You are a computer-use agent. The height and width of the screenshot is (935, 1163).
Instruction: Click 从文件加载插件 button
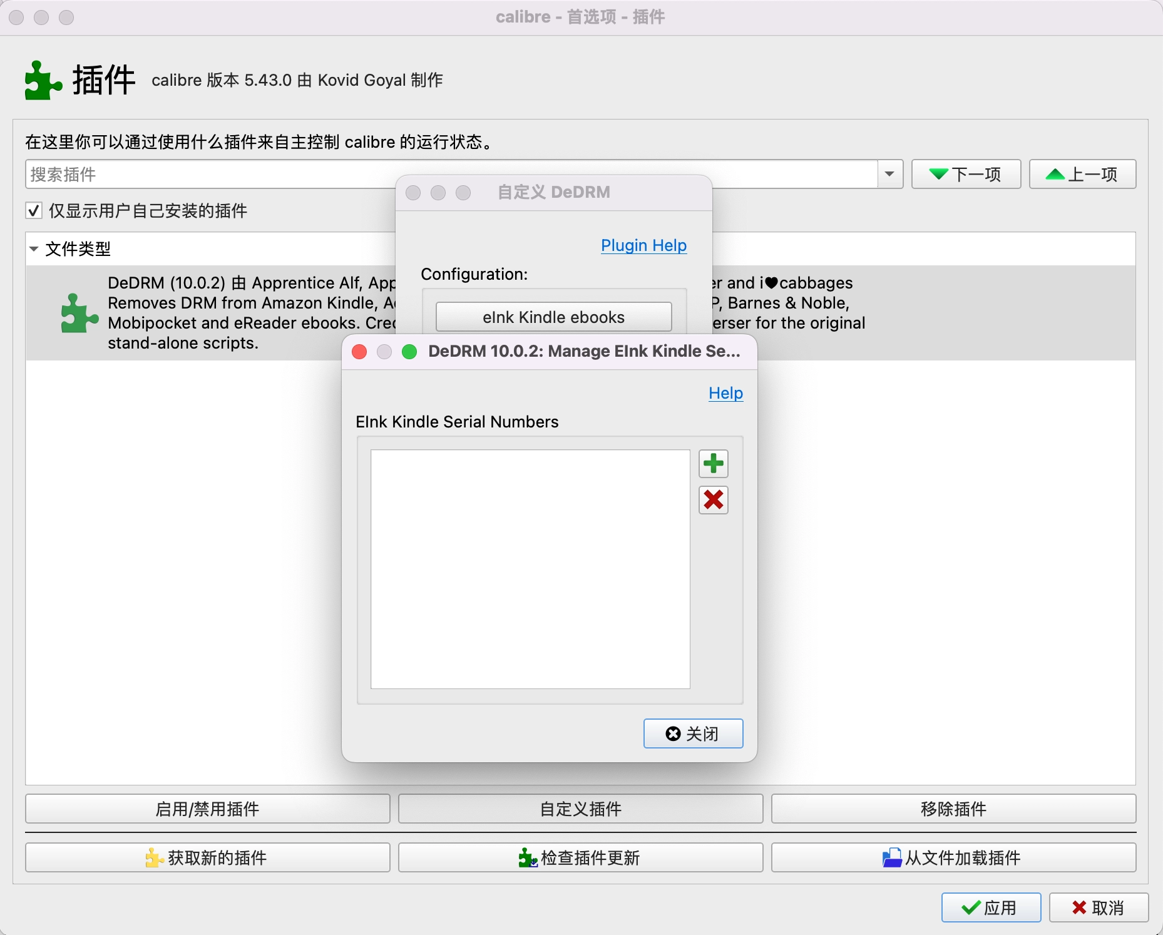(x=953, y=857)
